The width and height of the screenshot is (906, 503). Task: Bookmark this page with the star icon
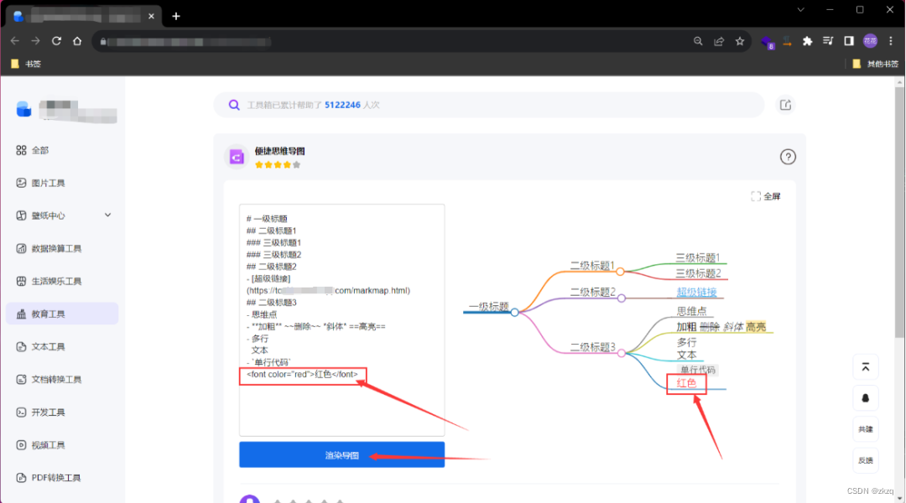tap(740, 41)
